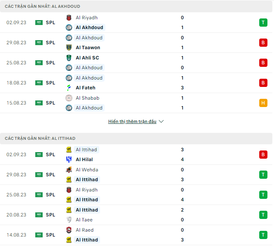Image resolution: width=274 pixels, height=246 pixels.
Task: Click the orange H draw badge for Al Shabab match
Action: pos(263,103)
